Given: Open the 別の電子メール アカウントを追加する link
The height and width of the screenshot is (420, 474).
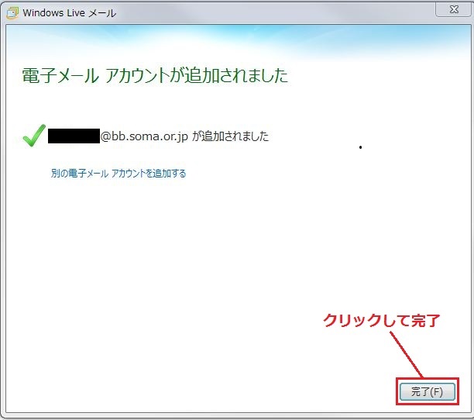Looking at the screenshot, I should point(118,174).
